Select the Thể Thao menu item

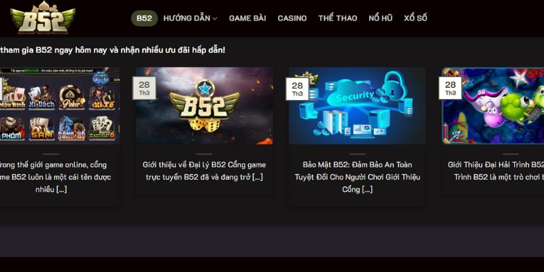(x=337, y=18)
